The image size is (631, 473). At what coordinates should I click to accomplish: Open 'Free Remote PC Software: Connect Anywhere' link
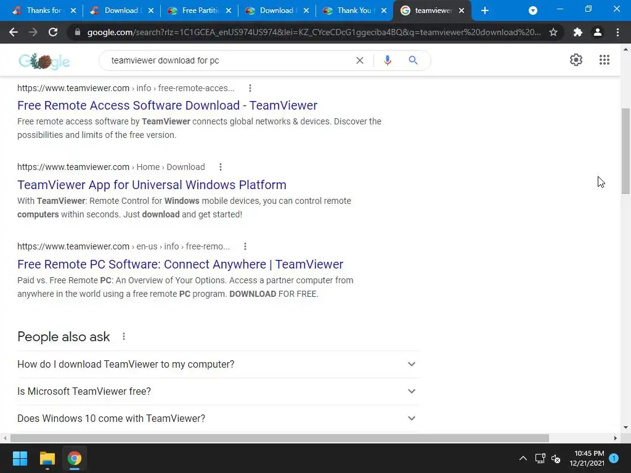[x=181, y=264]
